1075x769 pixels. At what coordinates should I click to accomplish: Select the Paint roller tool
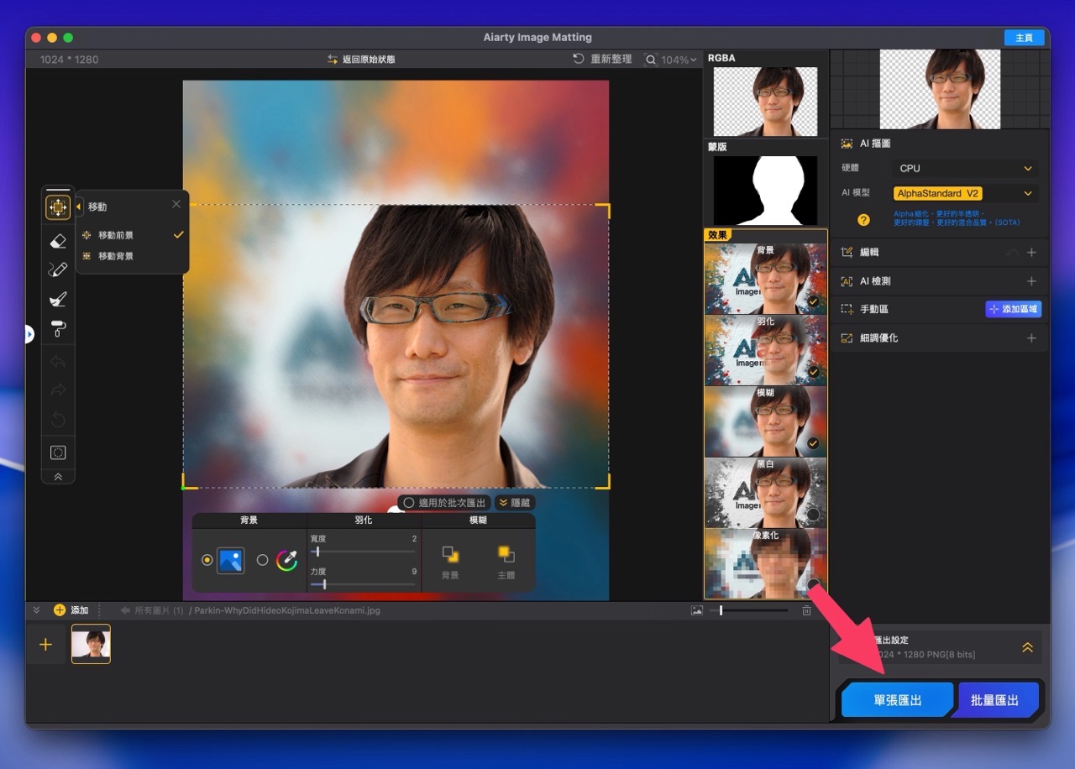(x=57, y=327)
